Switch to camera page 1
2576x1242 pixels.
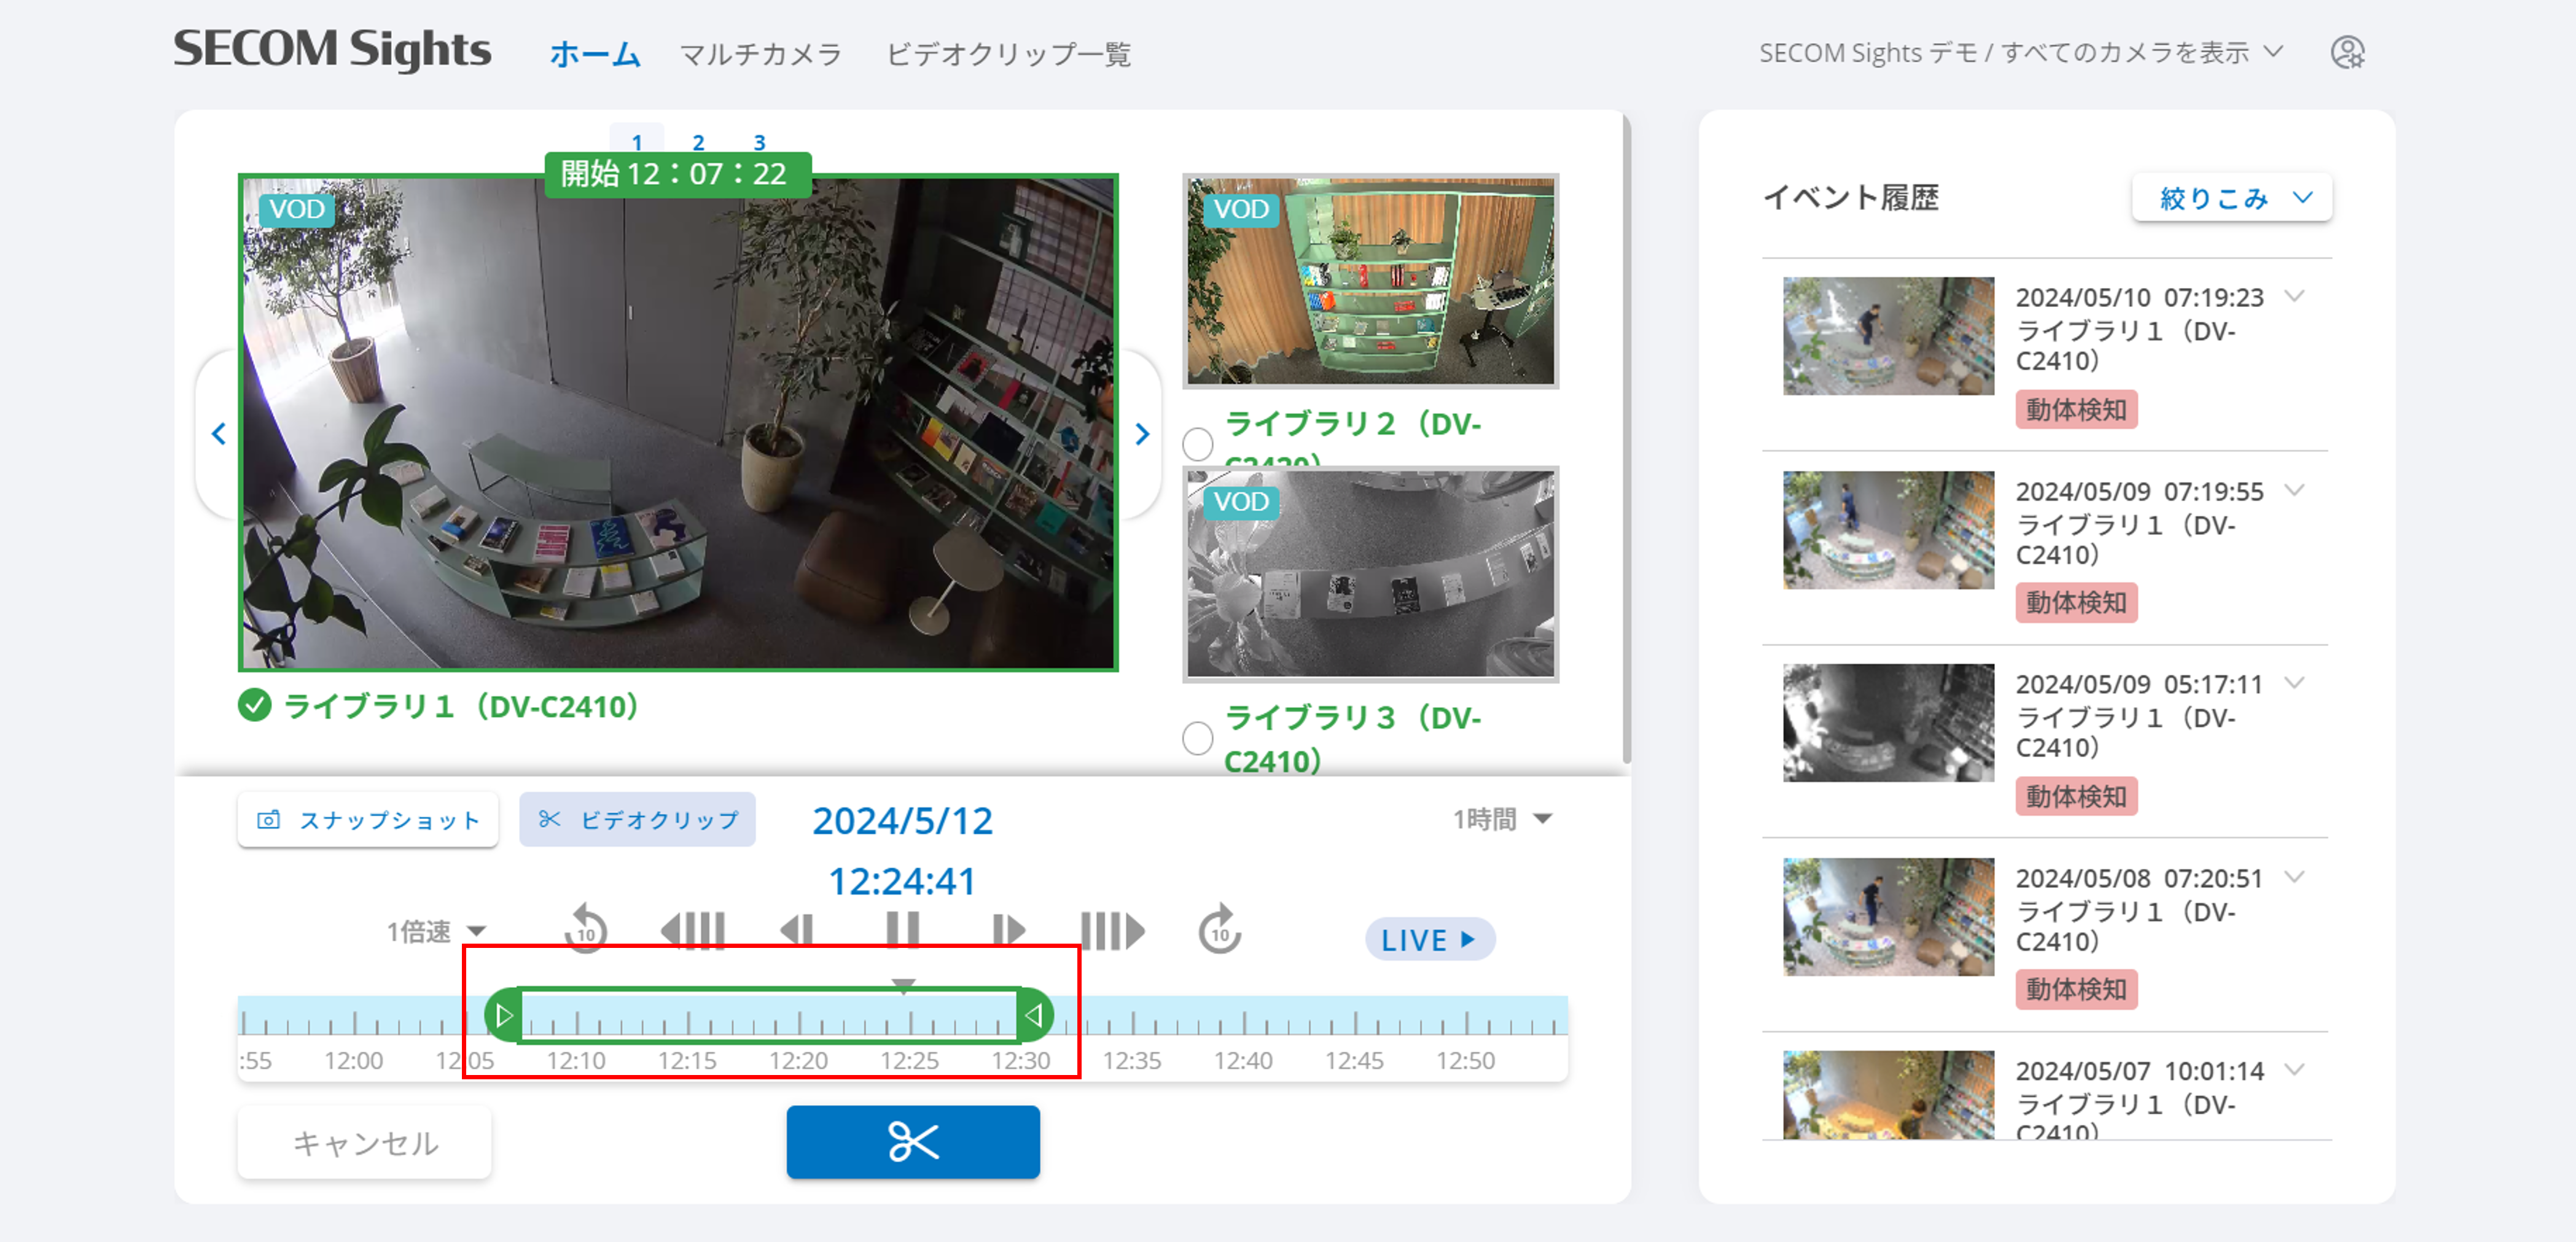[636, 141]
